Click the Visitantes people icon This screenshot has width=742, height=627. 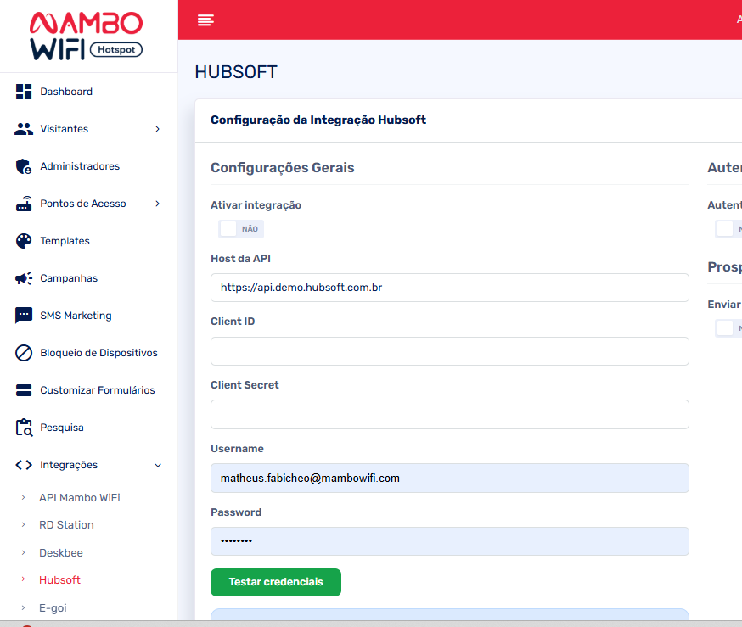pos(24,129)
